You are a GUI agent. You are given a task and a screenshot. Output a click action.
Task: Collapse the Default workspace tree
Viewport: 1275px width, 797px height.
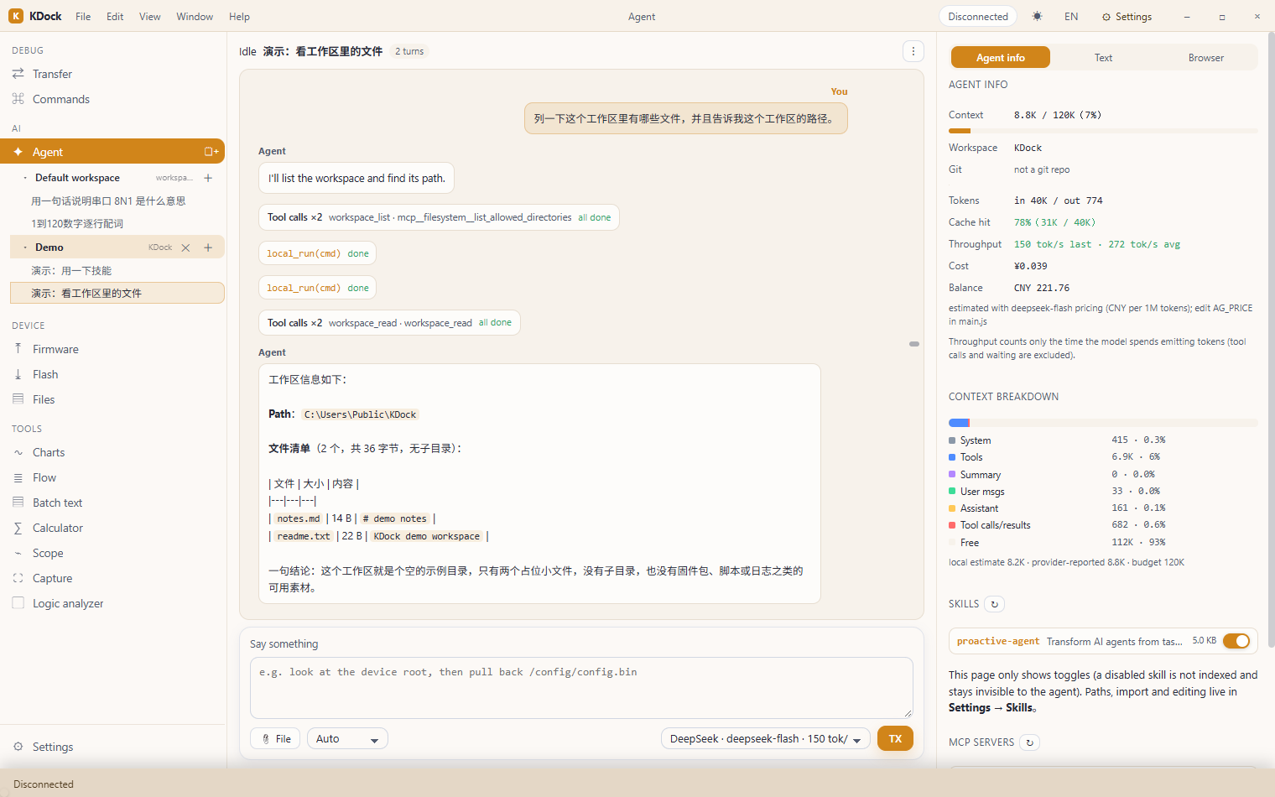tap(25, 178)
